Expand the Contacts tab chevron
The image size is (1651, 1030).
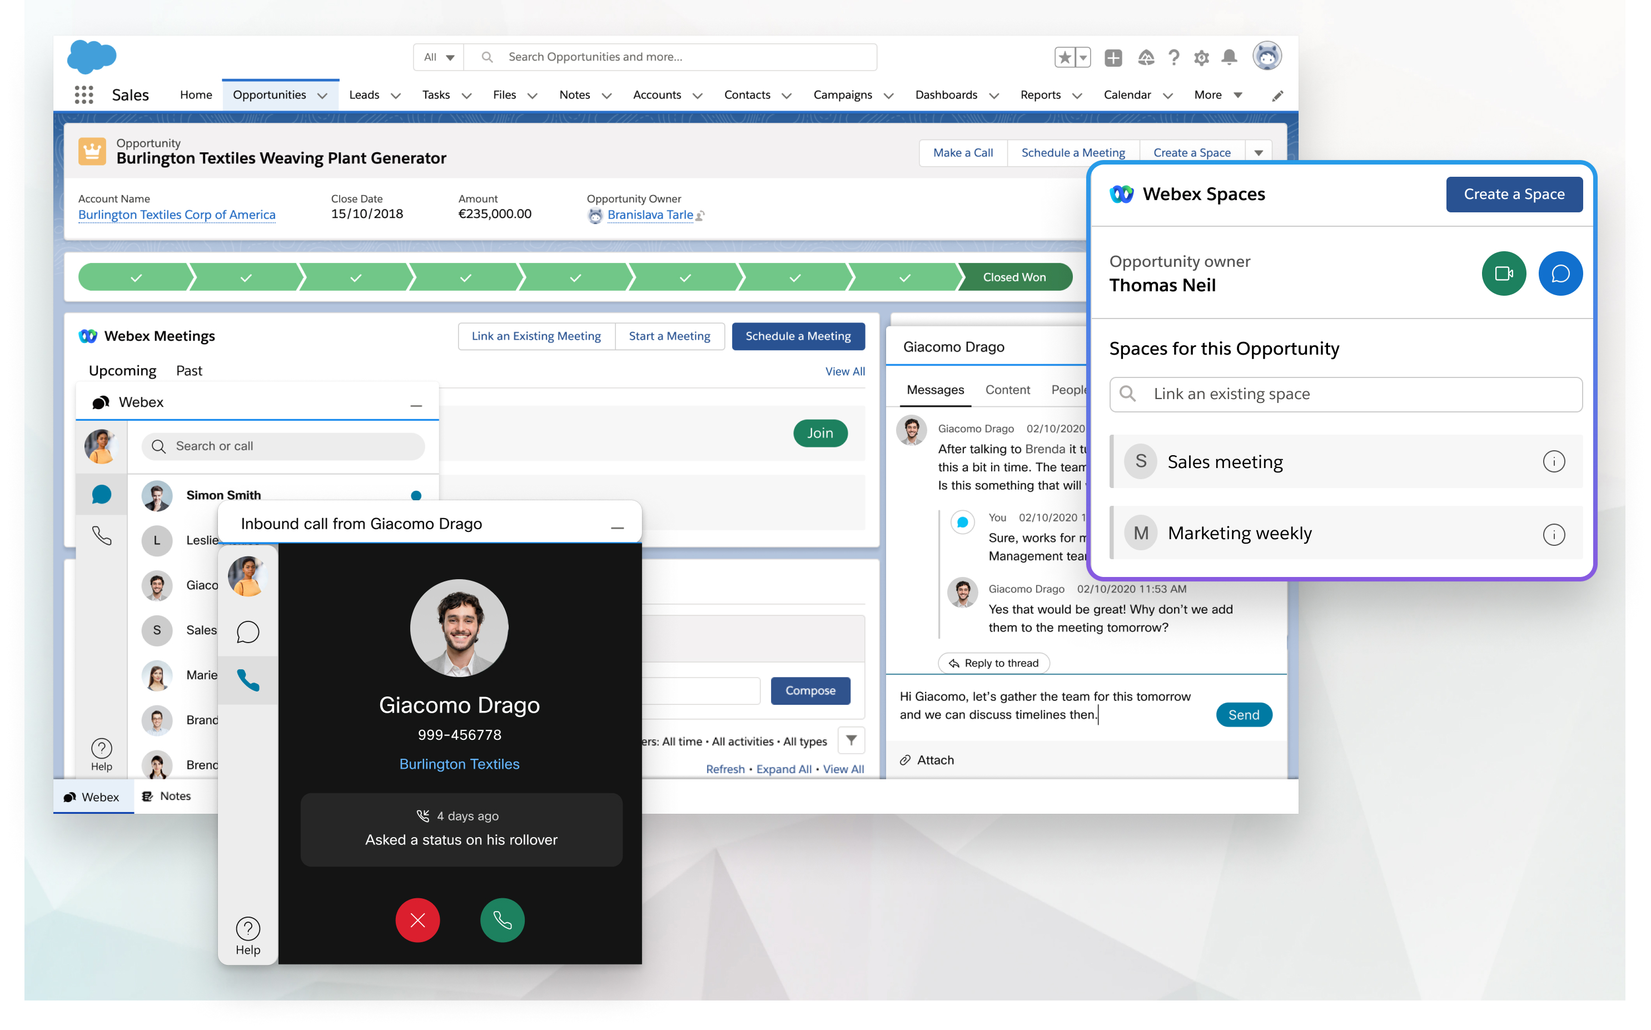787,96
